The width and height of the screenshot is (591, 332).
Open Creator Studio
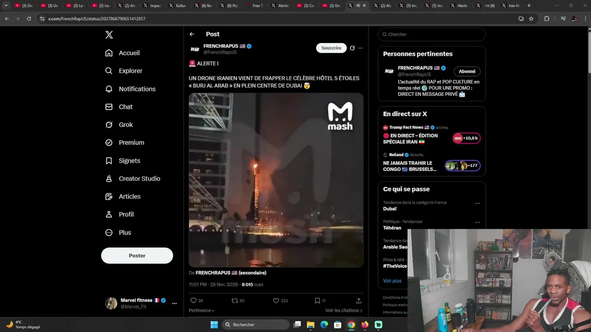tap(133, 179)
